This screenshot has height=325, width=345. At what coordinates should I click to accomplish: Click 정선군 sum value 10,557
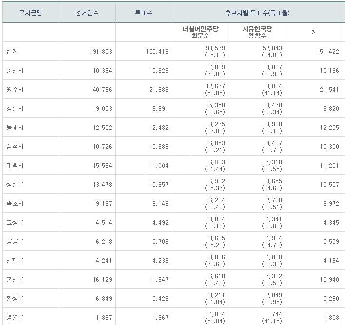pos(329,184)
